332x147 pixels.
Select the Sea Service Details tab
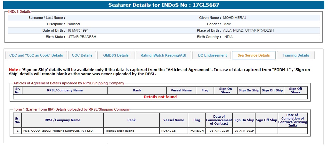pyautogui.click(x=254, y=55)
